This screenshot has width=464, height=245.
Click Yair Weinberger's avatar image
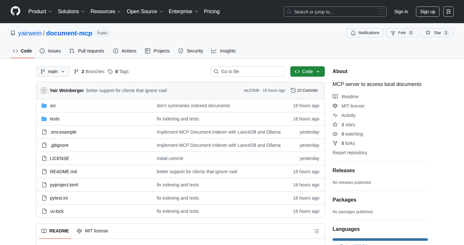[x=44, y=90]
